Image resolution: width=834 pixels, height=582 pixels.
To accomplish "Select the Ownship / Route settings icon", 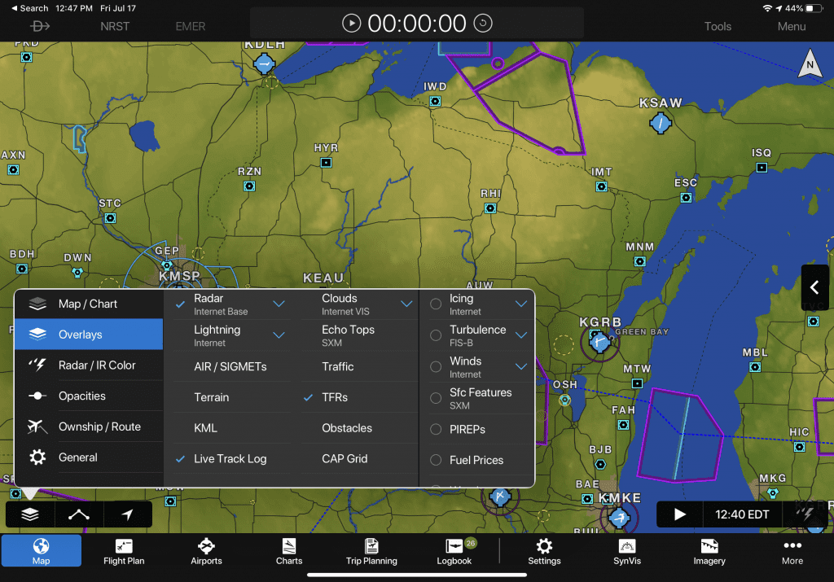I will coord(37,426).
